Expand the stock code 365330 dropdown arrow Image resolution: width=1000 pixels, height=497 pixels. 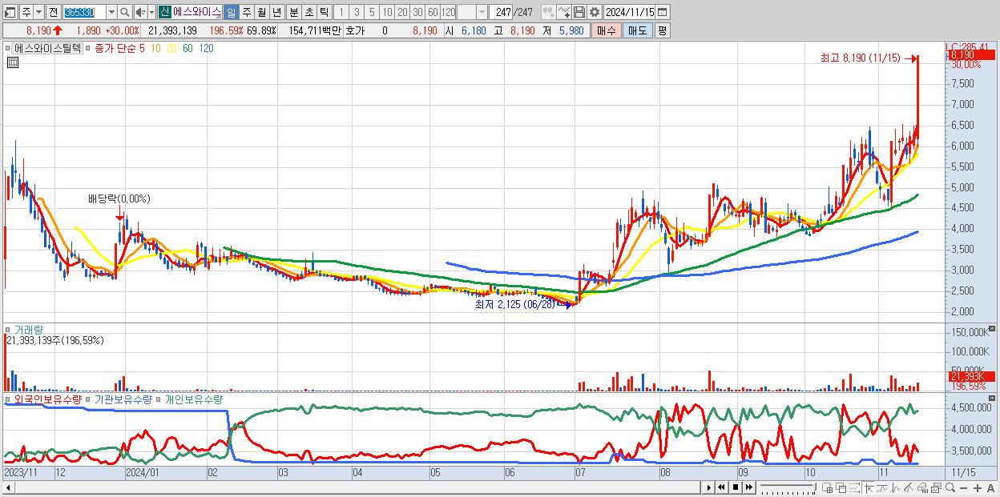(x=111, y=12)
